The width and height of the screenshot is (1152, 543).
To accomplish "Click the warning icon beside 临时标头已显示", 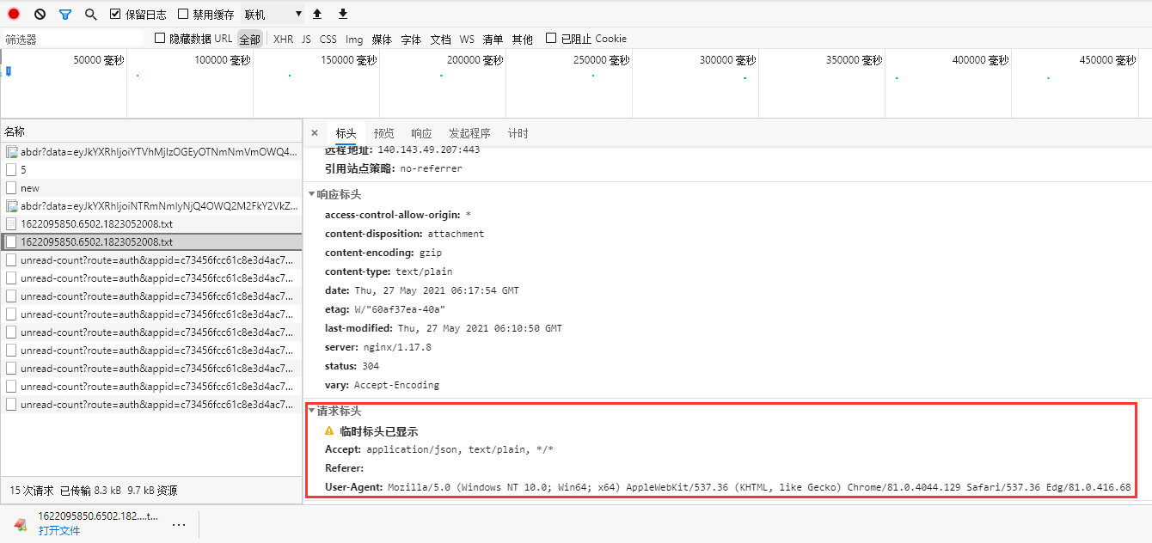I will click(329, 430).
